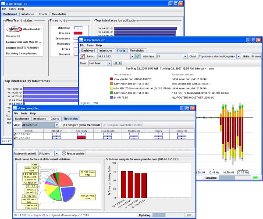Switch to Interfaces tab in Thresholds window
Viewport: 263px width, 219px height.
40,118
